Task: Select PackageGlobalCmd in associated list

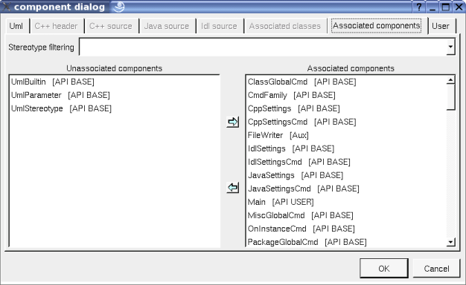Action: [346, 242]
